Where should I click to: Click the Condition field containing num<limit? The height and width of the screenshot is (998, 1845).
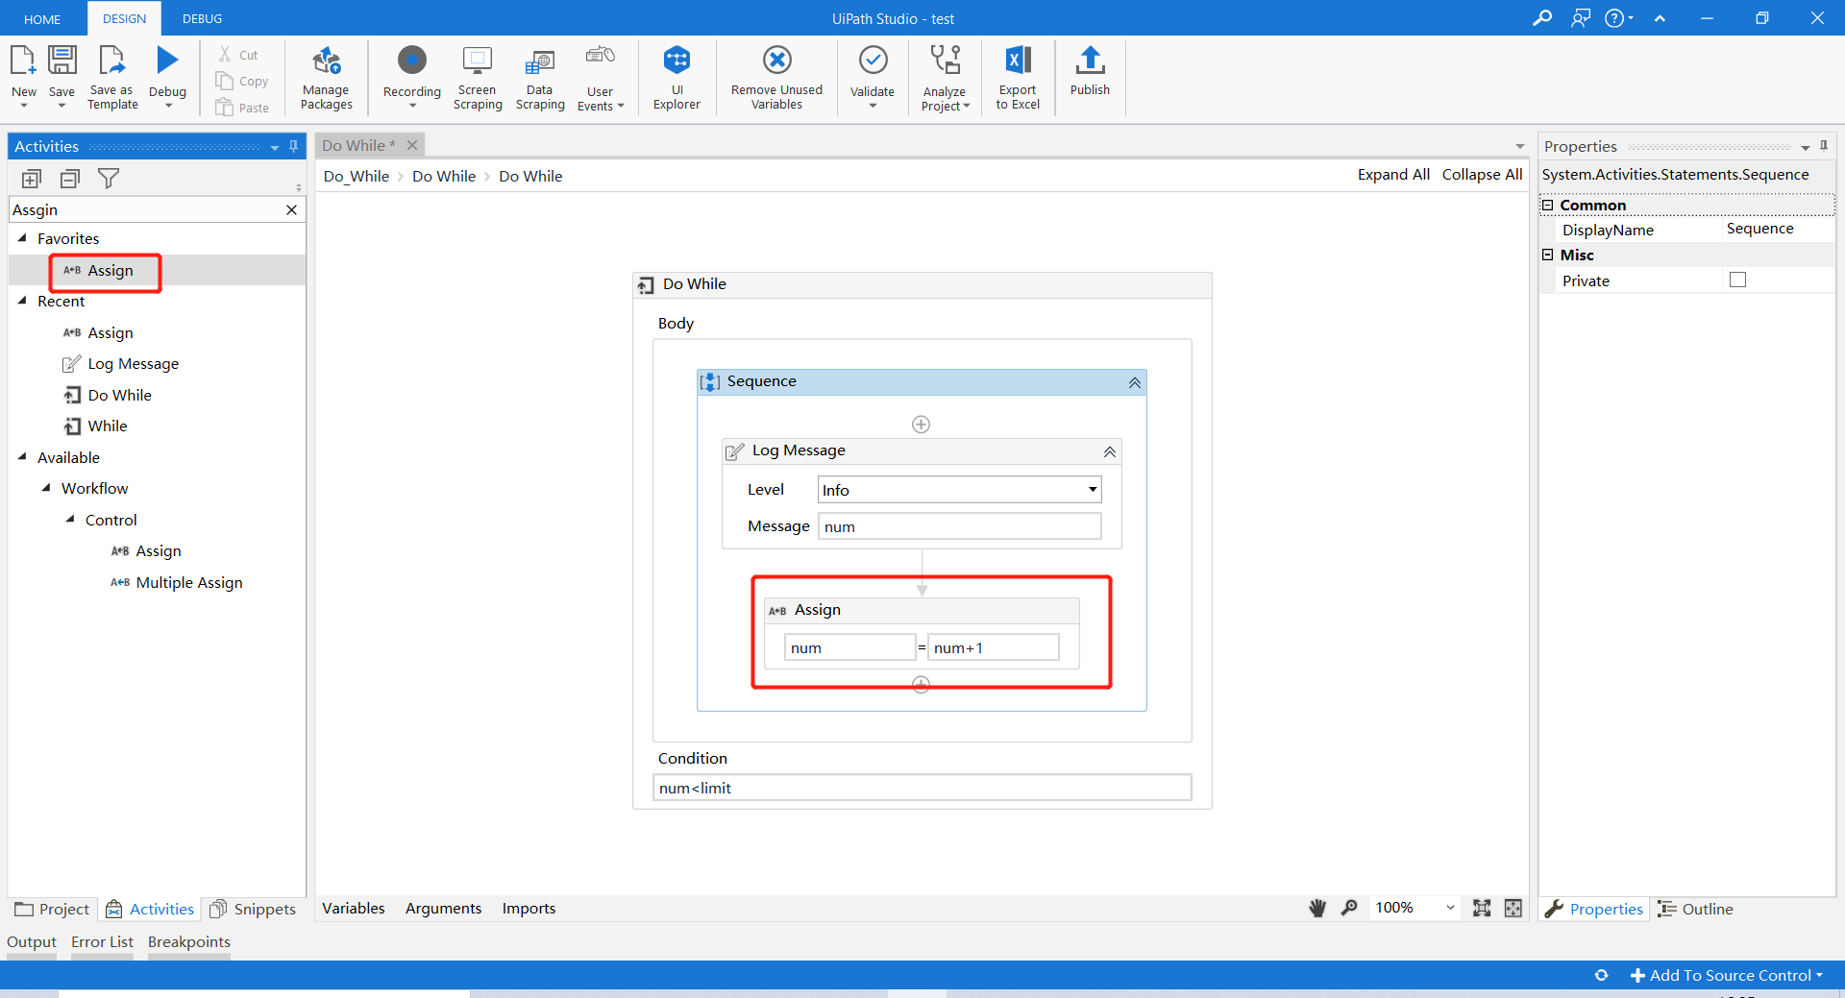[921, 787]
